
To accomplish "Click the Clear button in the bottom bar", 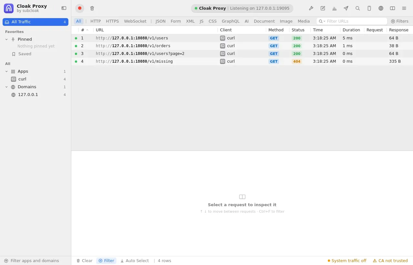I will [84, 261].
